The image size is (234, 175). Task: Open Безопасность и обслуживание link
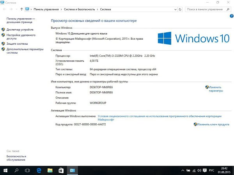16,158
